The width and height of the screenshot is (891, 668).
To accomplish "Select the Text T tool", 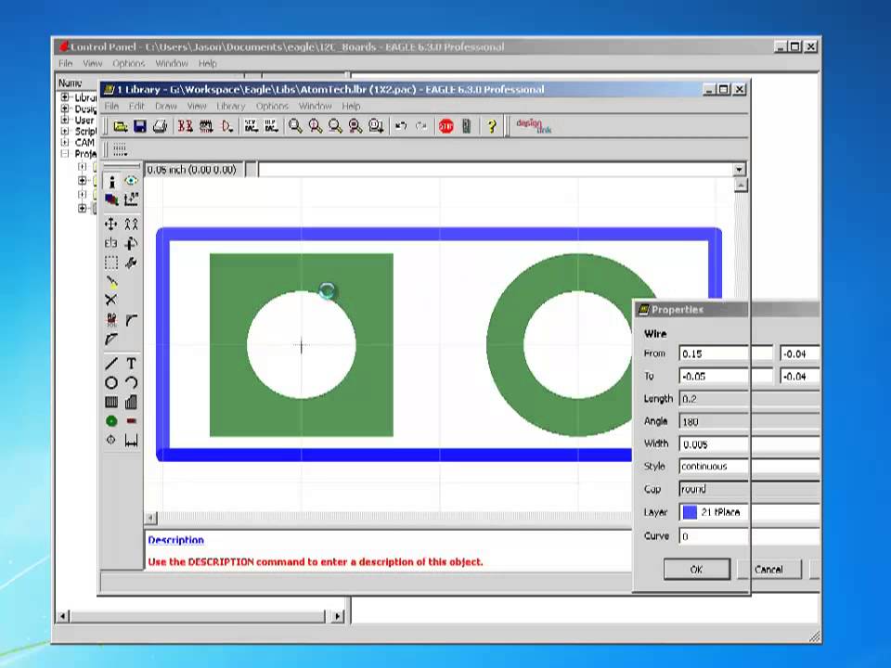I will tap(131, 364).
